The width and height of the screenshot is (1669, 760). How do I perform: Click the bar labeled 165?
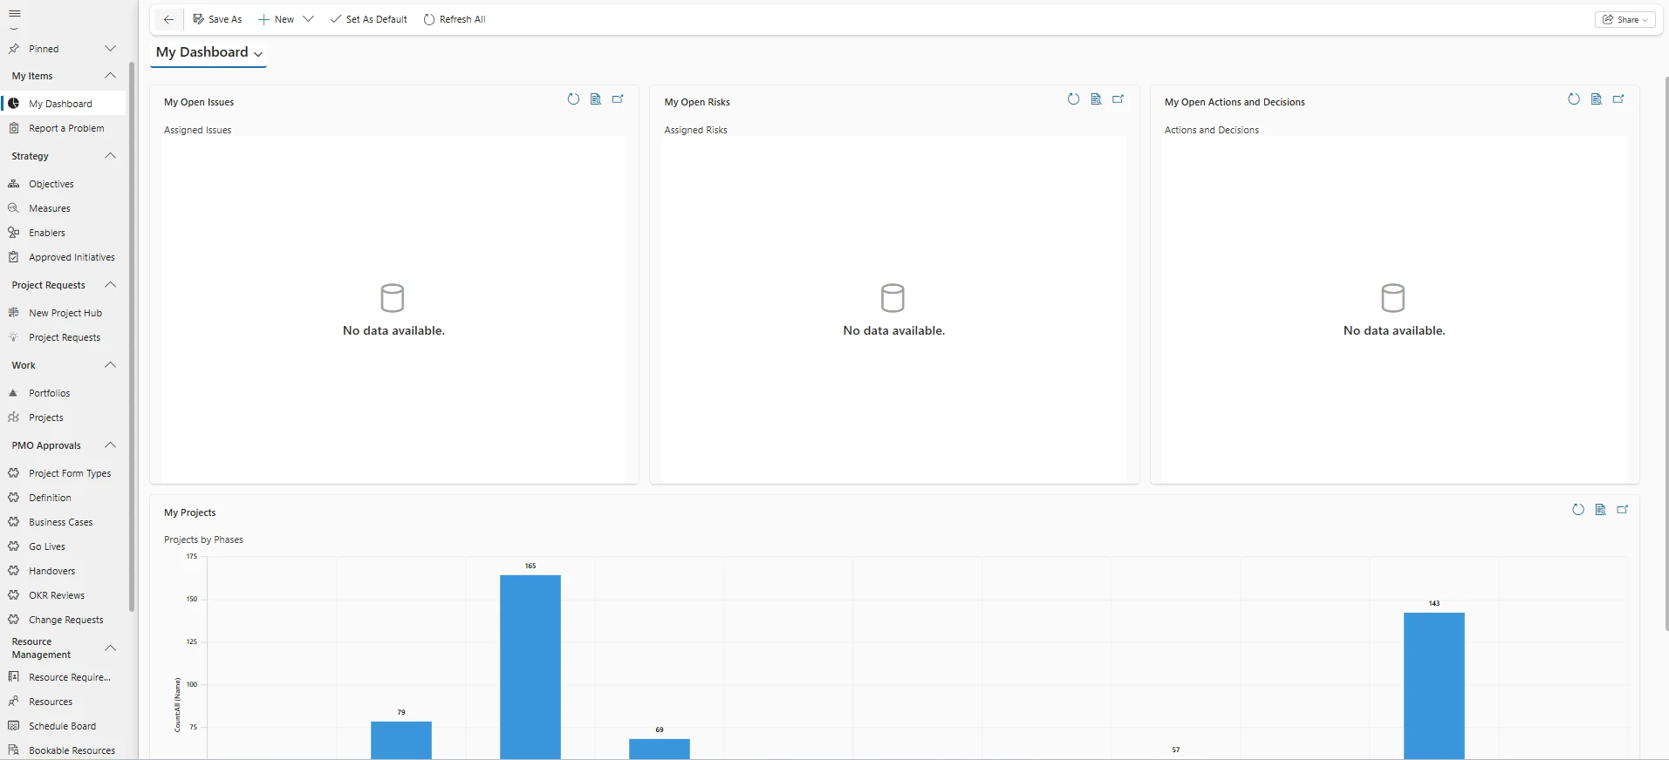pyautogui.click(x=530, y=667)
